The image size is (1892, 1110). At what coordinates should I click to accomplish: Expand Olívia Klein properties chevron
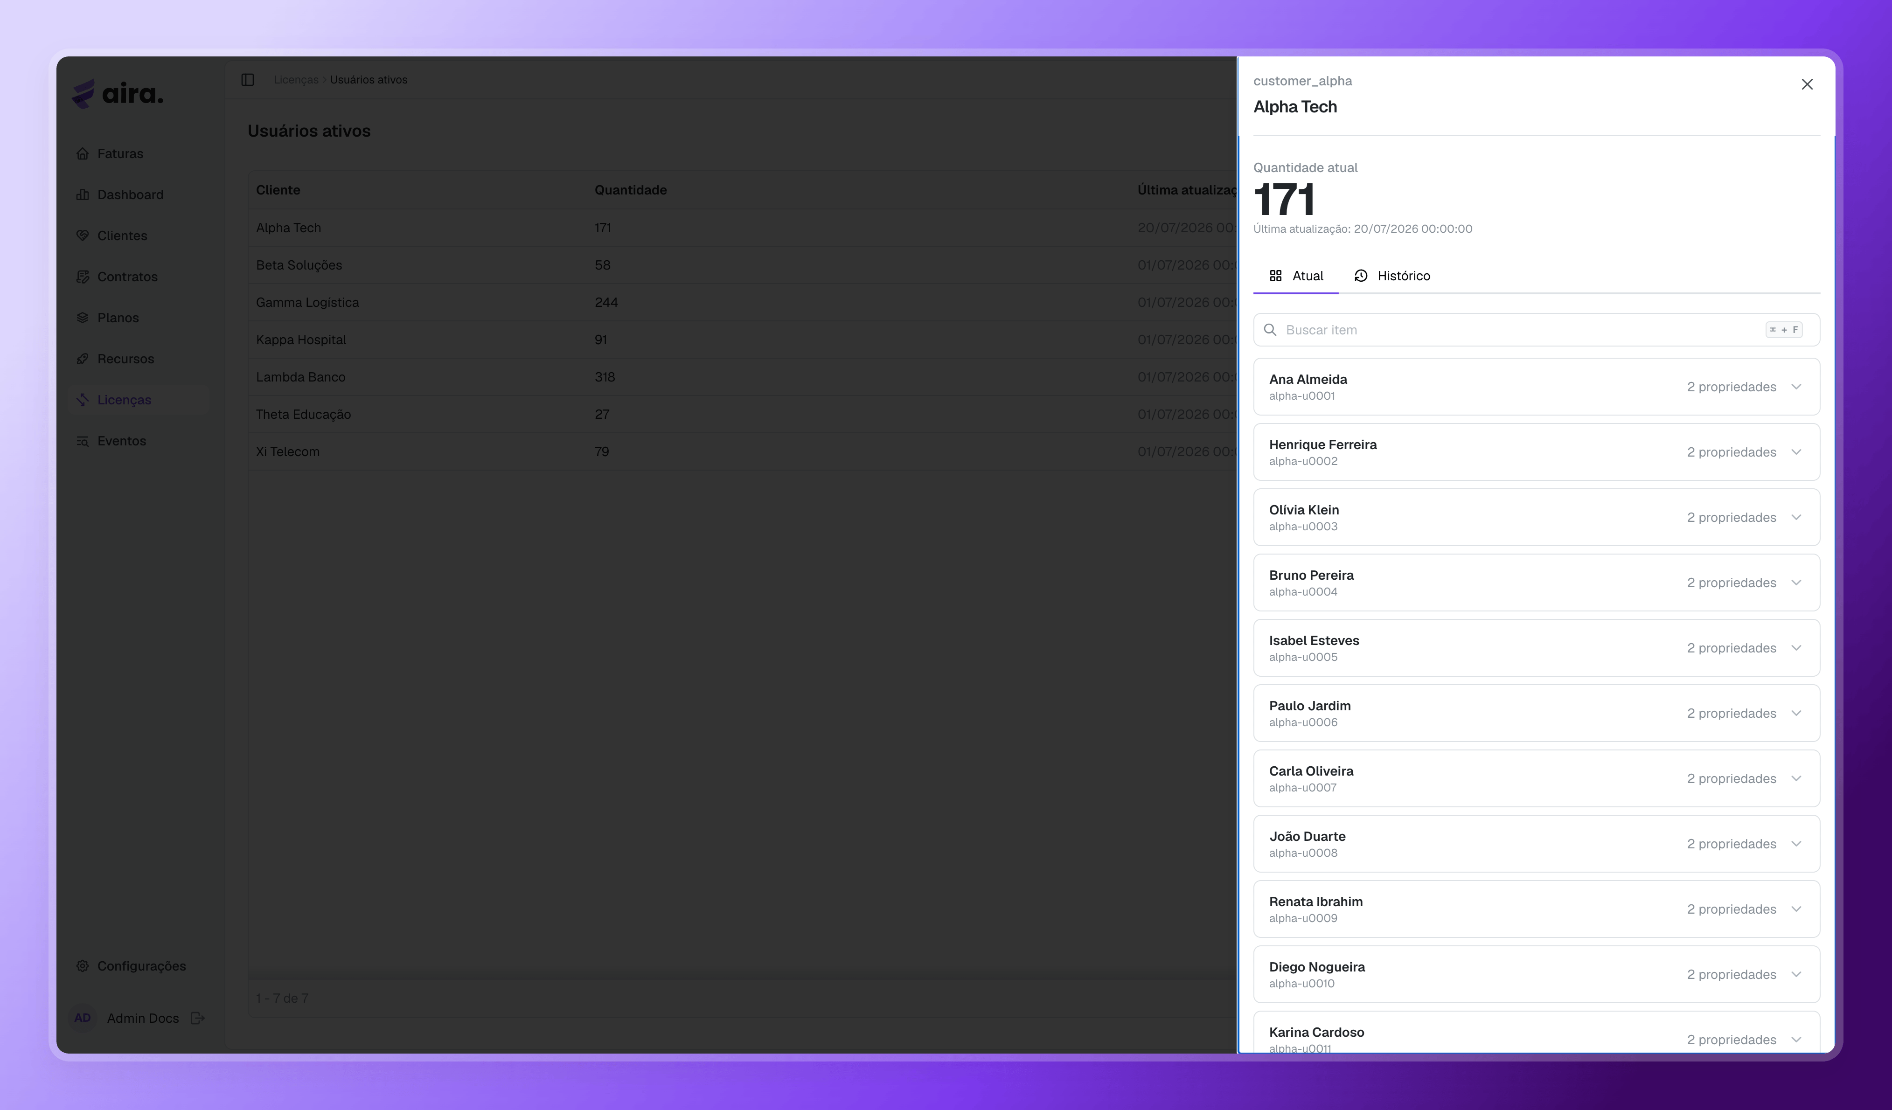coord(1797,518)
